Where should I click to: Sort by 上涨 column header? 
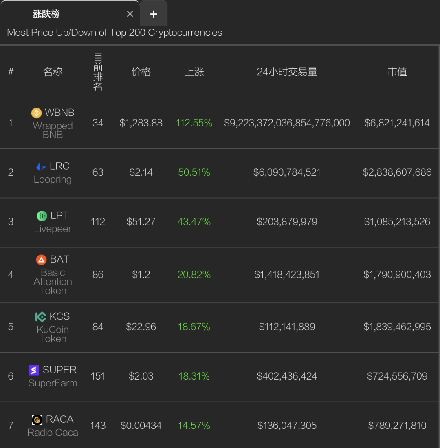(x=194, y=72)
